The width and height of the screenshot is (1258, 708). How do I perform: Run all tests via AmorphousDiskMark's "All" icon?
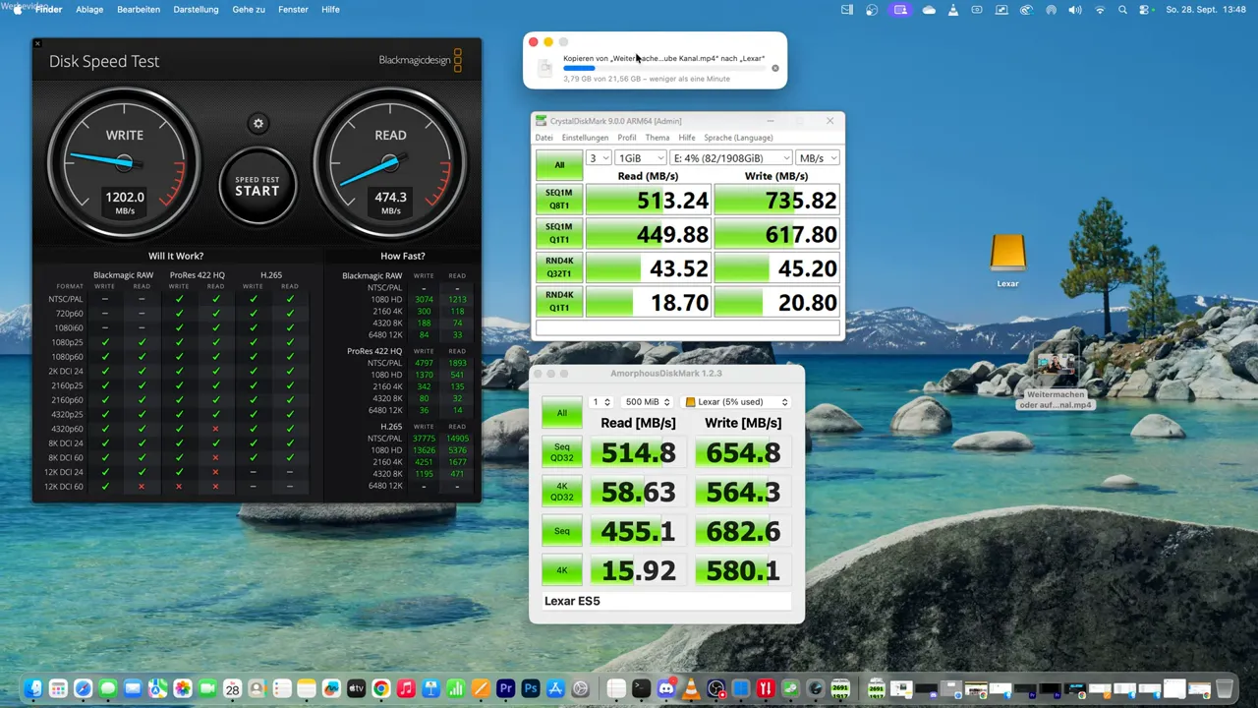561,413
